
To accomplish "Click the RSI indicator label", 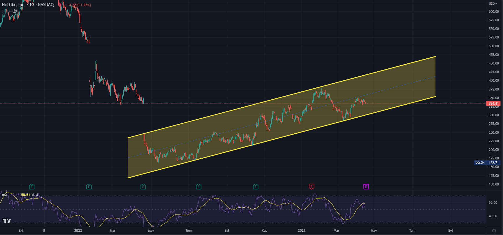I will [x=4, y=195].
